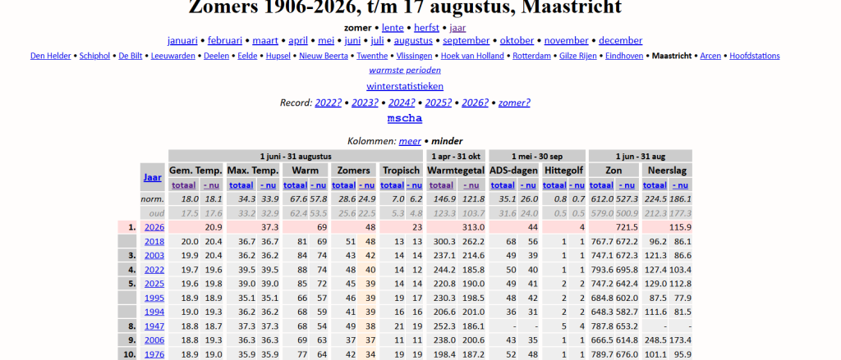
Task: Switch station to Eelde
Action: [x=248, y=56]
